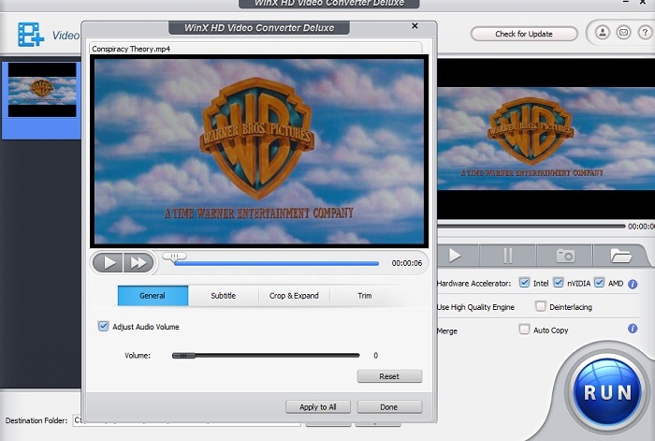The width and height of the screenshot is (655, 441).
Task: Click fast forward in the edit dialog
Action: 138,263
